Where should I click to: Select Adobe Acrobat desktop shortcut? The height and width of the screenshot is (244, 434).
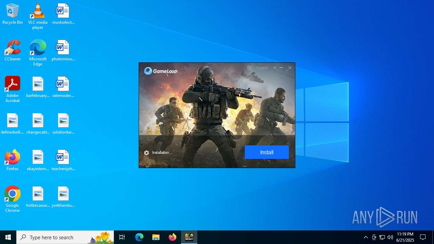click(x=13, y=89)
